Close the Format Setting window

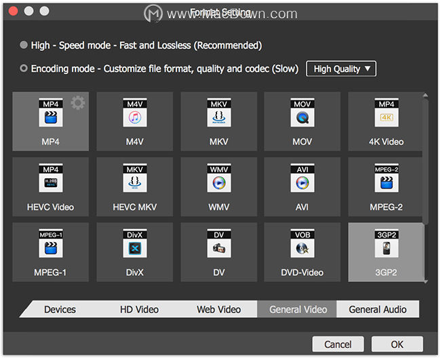click(13, 11)
